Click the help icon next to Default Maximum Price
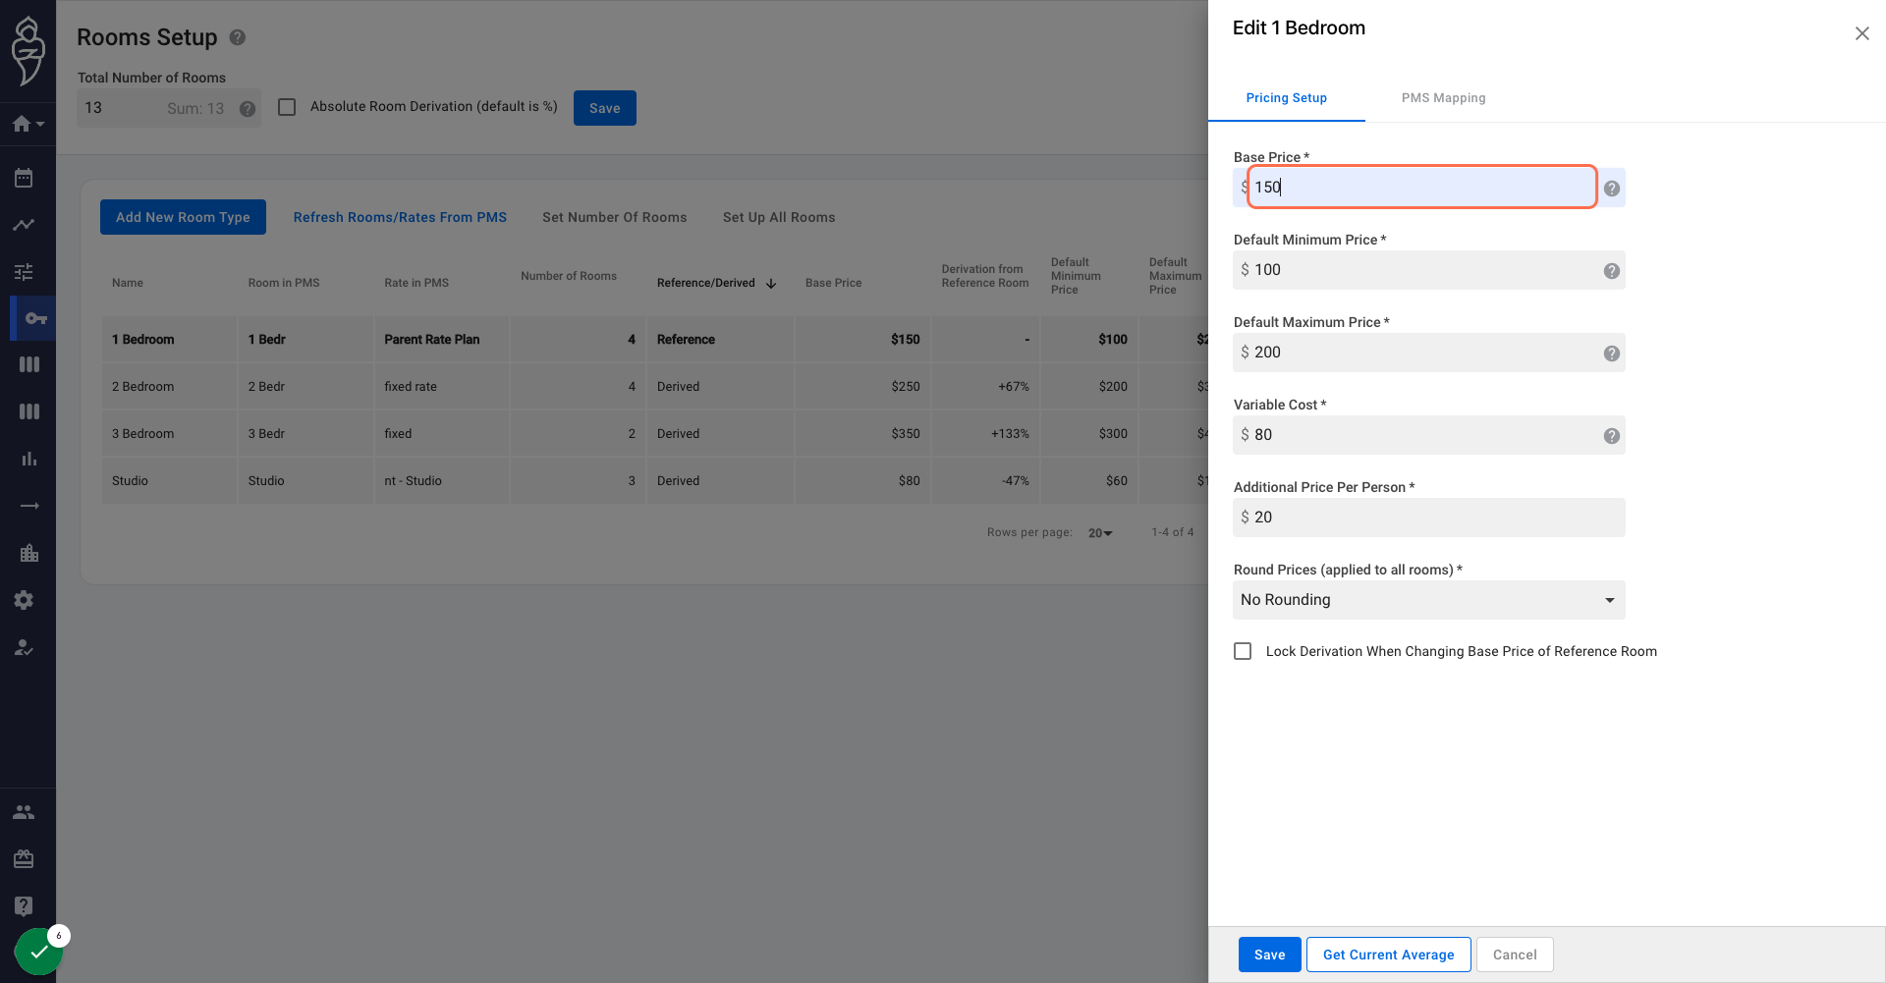Image resolution: width=1886 pixels, height=983 pixels. point(1612,354)
